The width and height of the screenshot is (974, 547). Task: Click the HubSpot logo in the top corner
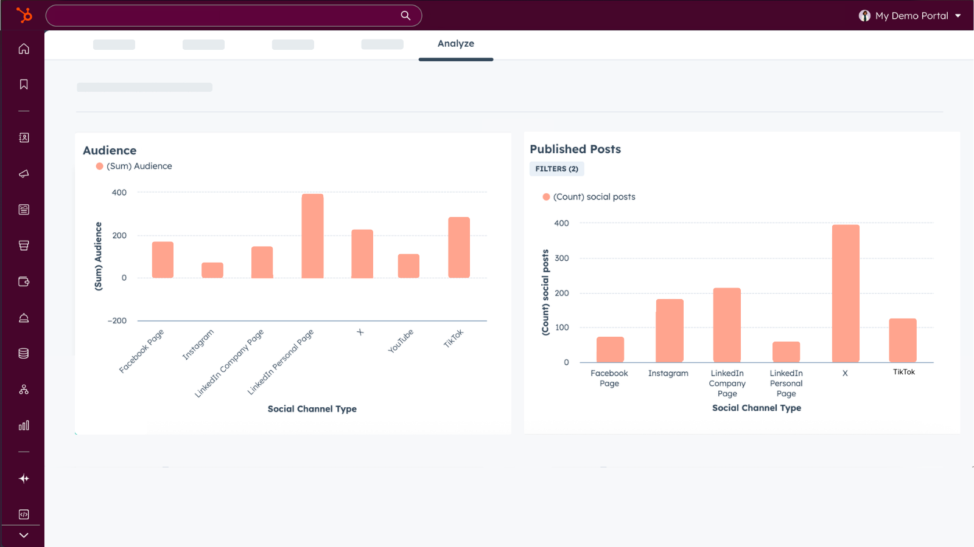click(24, 15)
